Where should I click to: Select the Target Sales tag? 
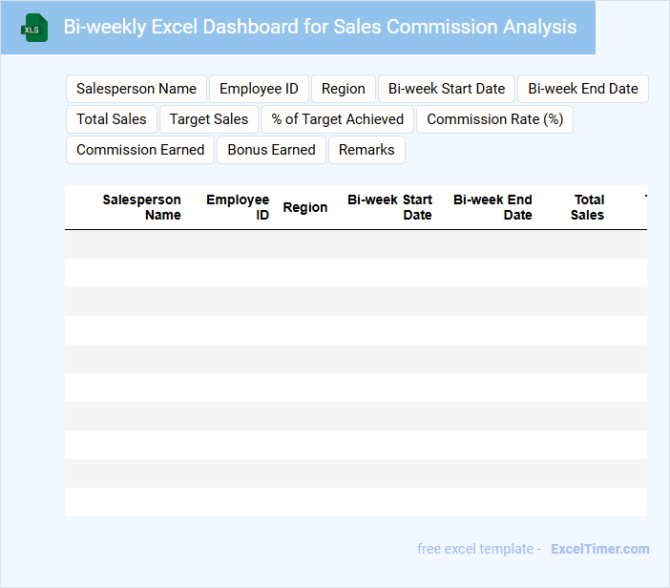tap(209, 119)
